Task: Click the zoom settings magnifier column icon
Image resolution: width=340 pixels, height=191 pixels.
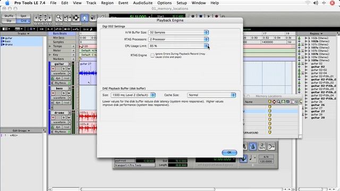Action: (x=278, y=101)
